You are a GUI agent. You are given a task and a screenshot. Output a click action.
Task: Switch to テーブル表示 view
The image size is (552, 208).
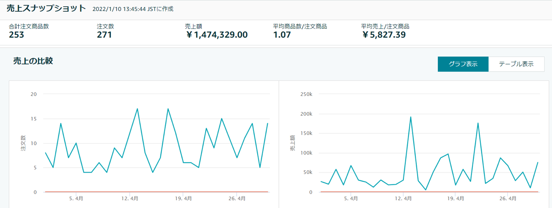(x=516, y=64)
